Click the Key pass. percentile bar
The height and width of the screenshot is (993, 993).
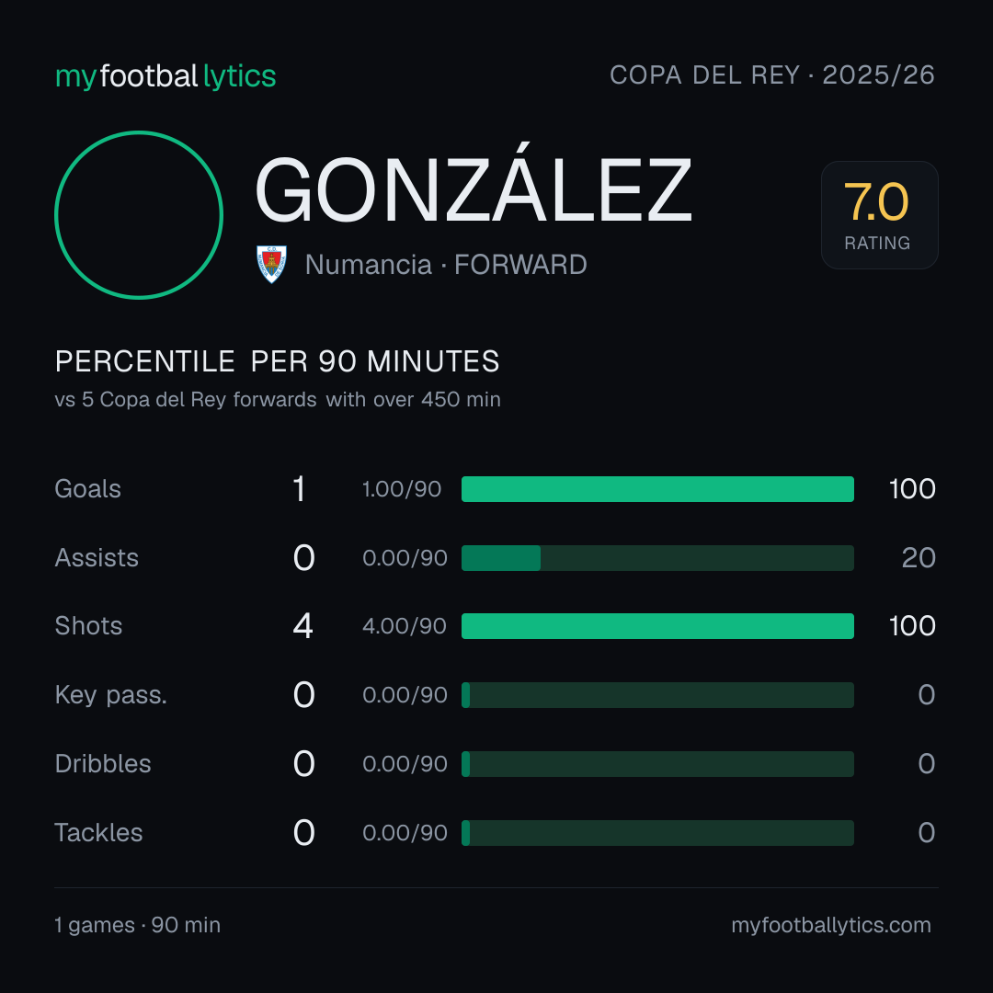coord(657,695)
